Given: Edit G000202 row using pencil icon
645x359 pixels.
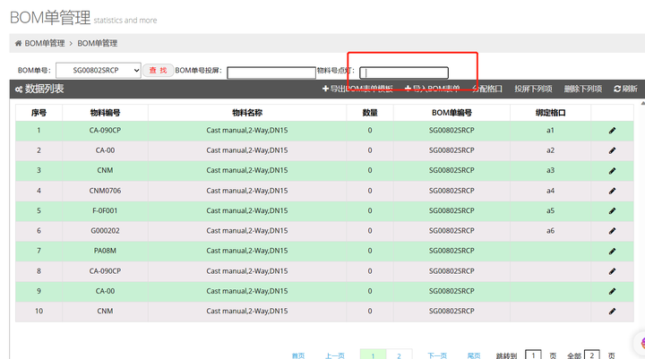Looking at the screenshot, I should point(612,231).
